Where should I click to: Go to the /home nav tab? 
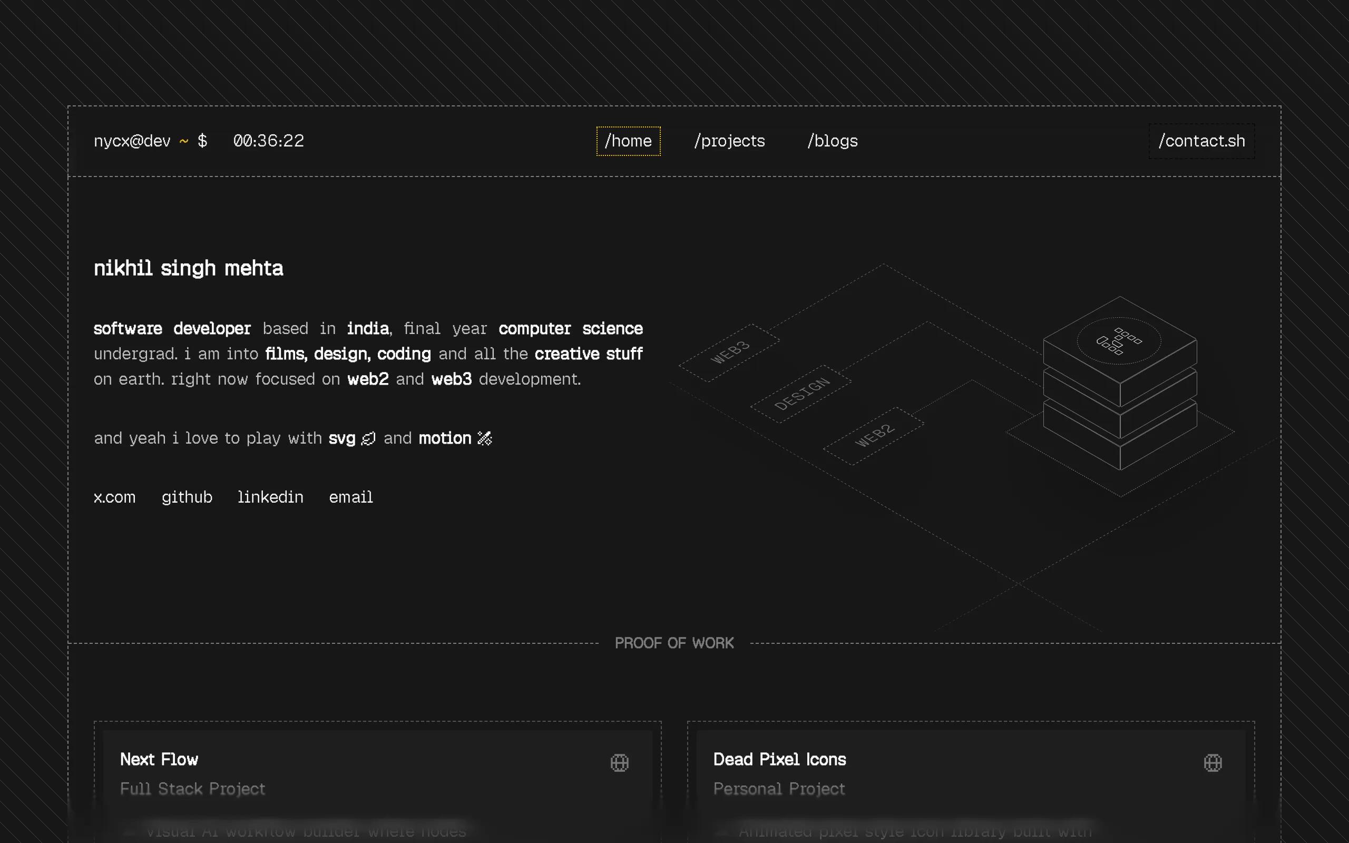(628, 141)
